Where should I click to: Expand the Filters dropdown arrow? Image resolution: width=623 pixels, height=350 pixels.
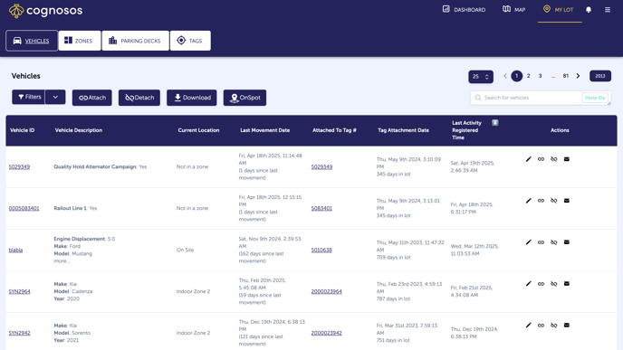click(55, 97)
